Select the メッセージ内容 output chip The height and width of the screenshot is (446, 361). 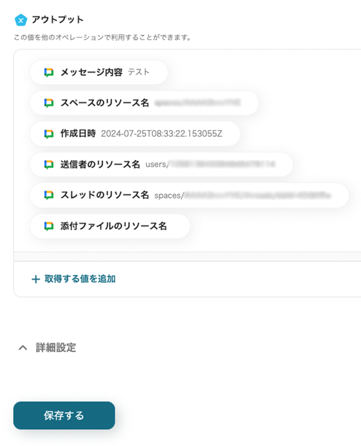point(99,72)
